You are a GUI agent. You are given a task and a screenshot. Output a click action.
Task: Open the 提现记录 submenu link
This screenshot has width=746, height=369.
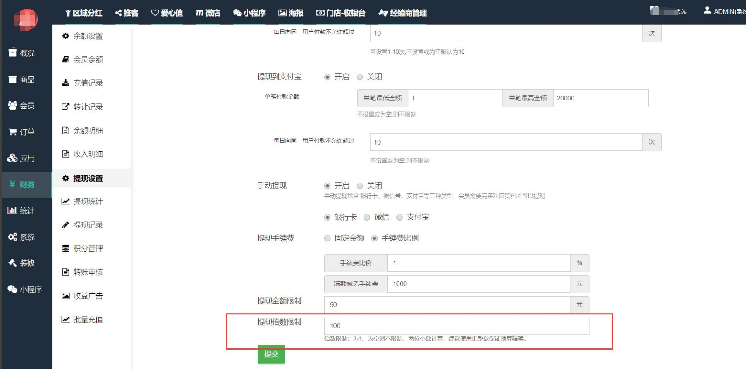[88, 225]
